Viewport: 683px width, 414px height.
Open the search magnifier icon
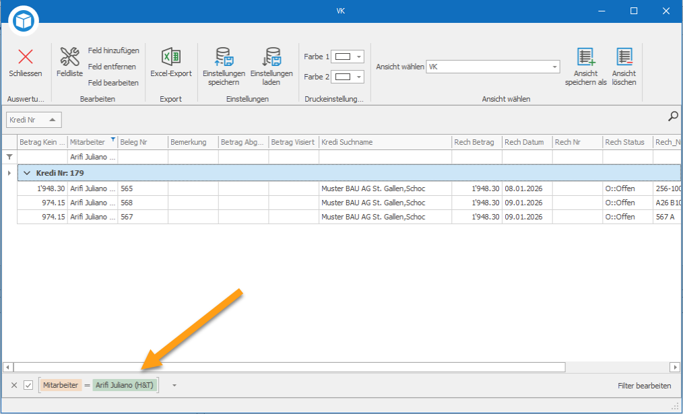point(674,116)
